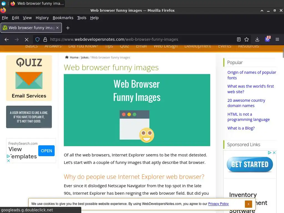Click the Popular sidebar heading

tap(235, 62)
